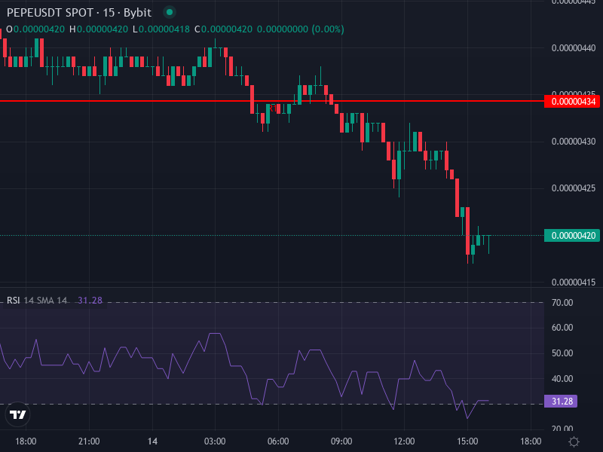Click the red 0.00000434 price line label
This screenshot has width=603, height=452.
coord(573,100)
